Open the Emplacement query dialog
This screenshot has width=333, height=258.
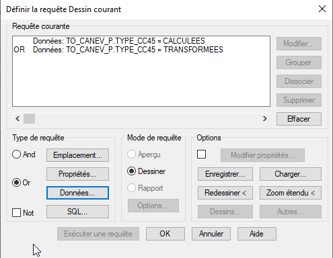tap(77, 155)
